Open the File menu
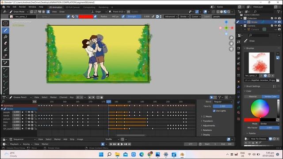This screenshot has width=283, height=159. (8, 7)
